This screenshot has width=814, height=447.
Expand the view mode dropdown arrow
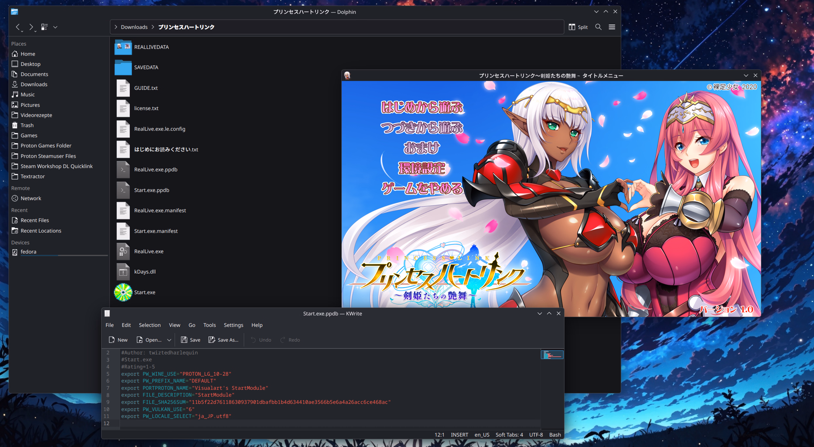[x=55, y=27]
